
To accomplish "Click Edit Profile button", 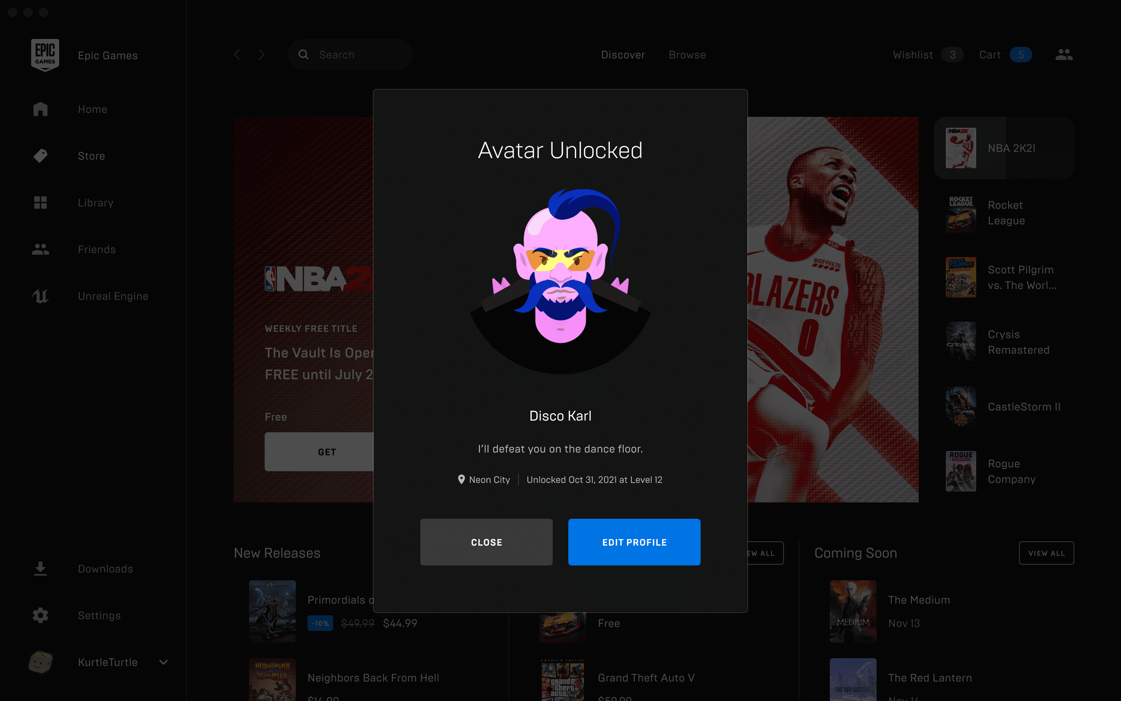I will 634,542.
